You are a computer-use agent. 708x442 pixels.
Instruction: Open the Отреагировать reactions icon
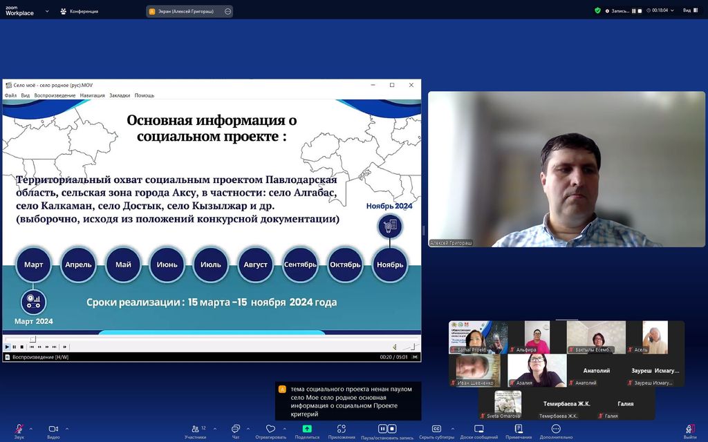[x=270, y=430]
